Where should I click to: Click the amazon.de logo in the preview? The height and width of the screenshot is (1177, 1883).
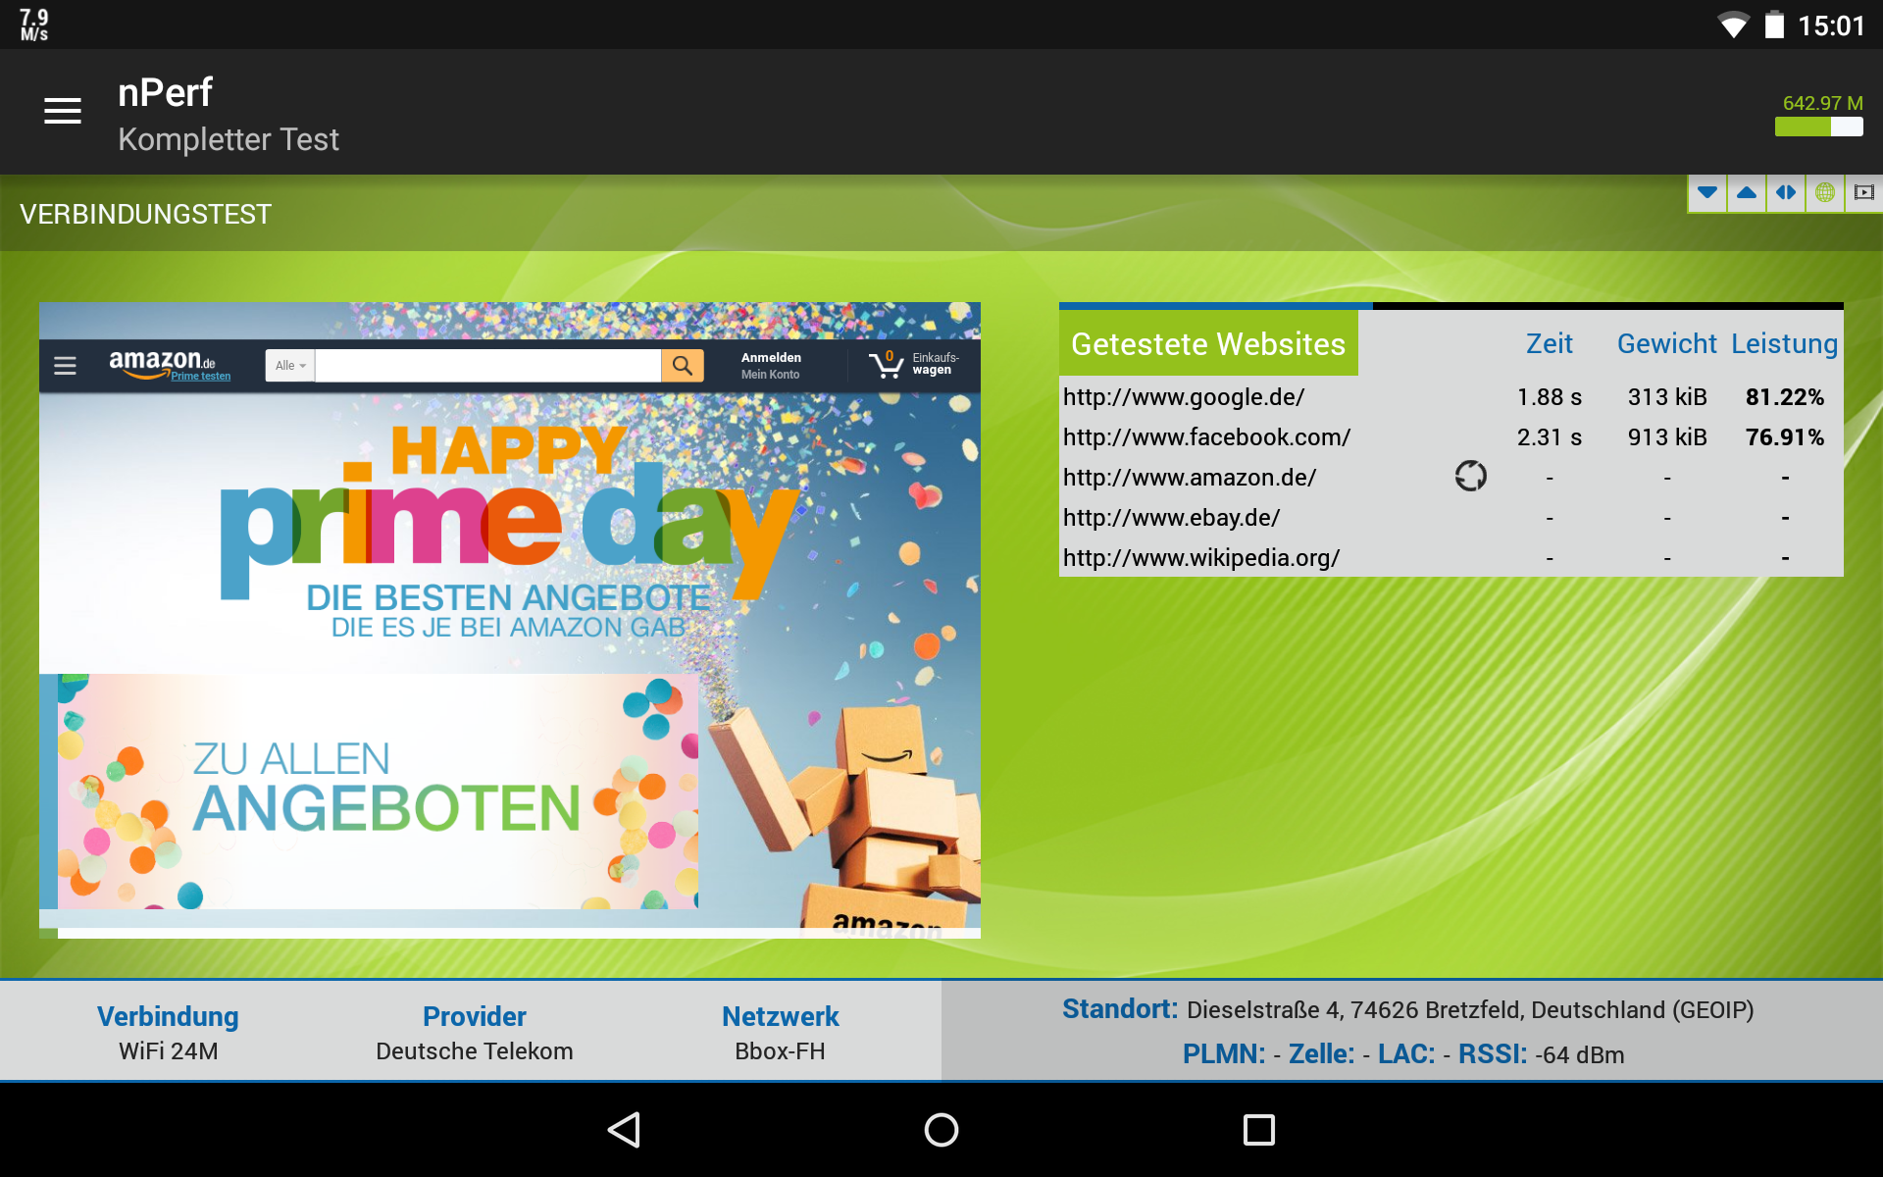click(x=162, y=362)
